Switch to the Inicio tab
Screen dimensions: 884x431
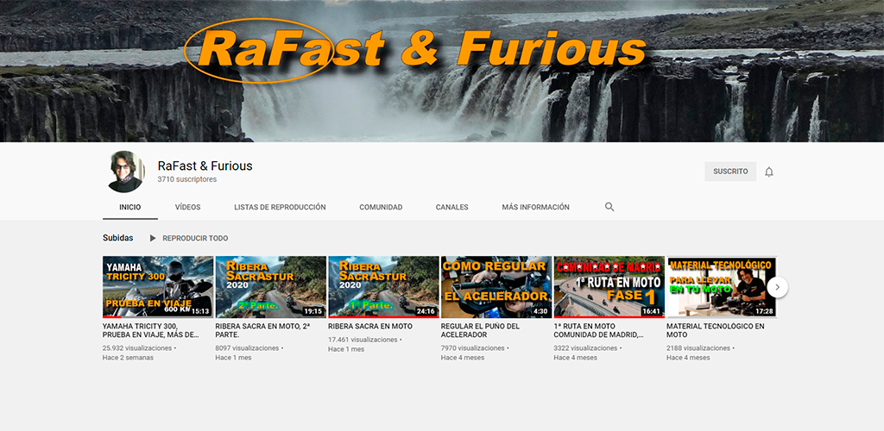pos(130,207)
